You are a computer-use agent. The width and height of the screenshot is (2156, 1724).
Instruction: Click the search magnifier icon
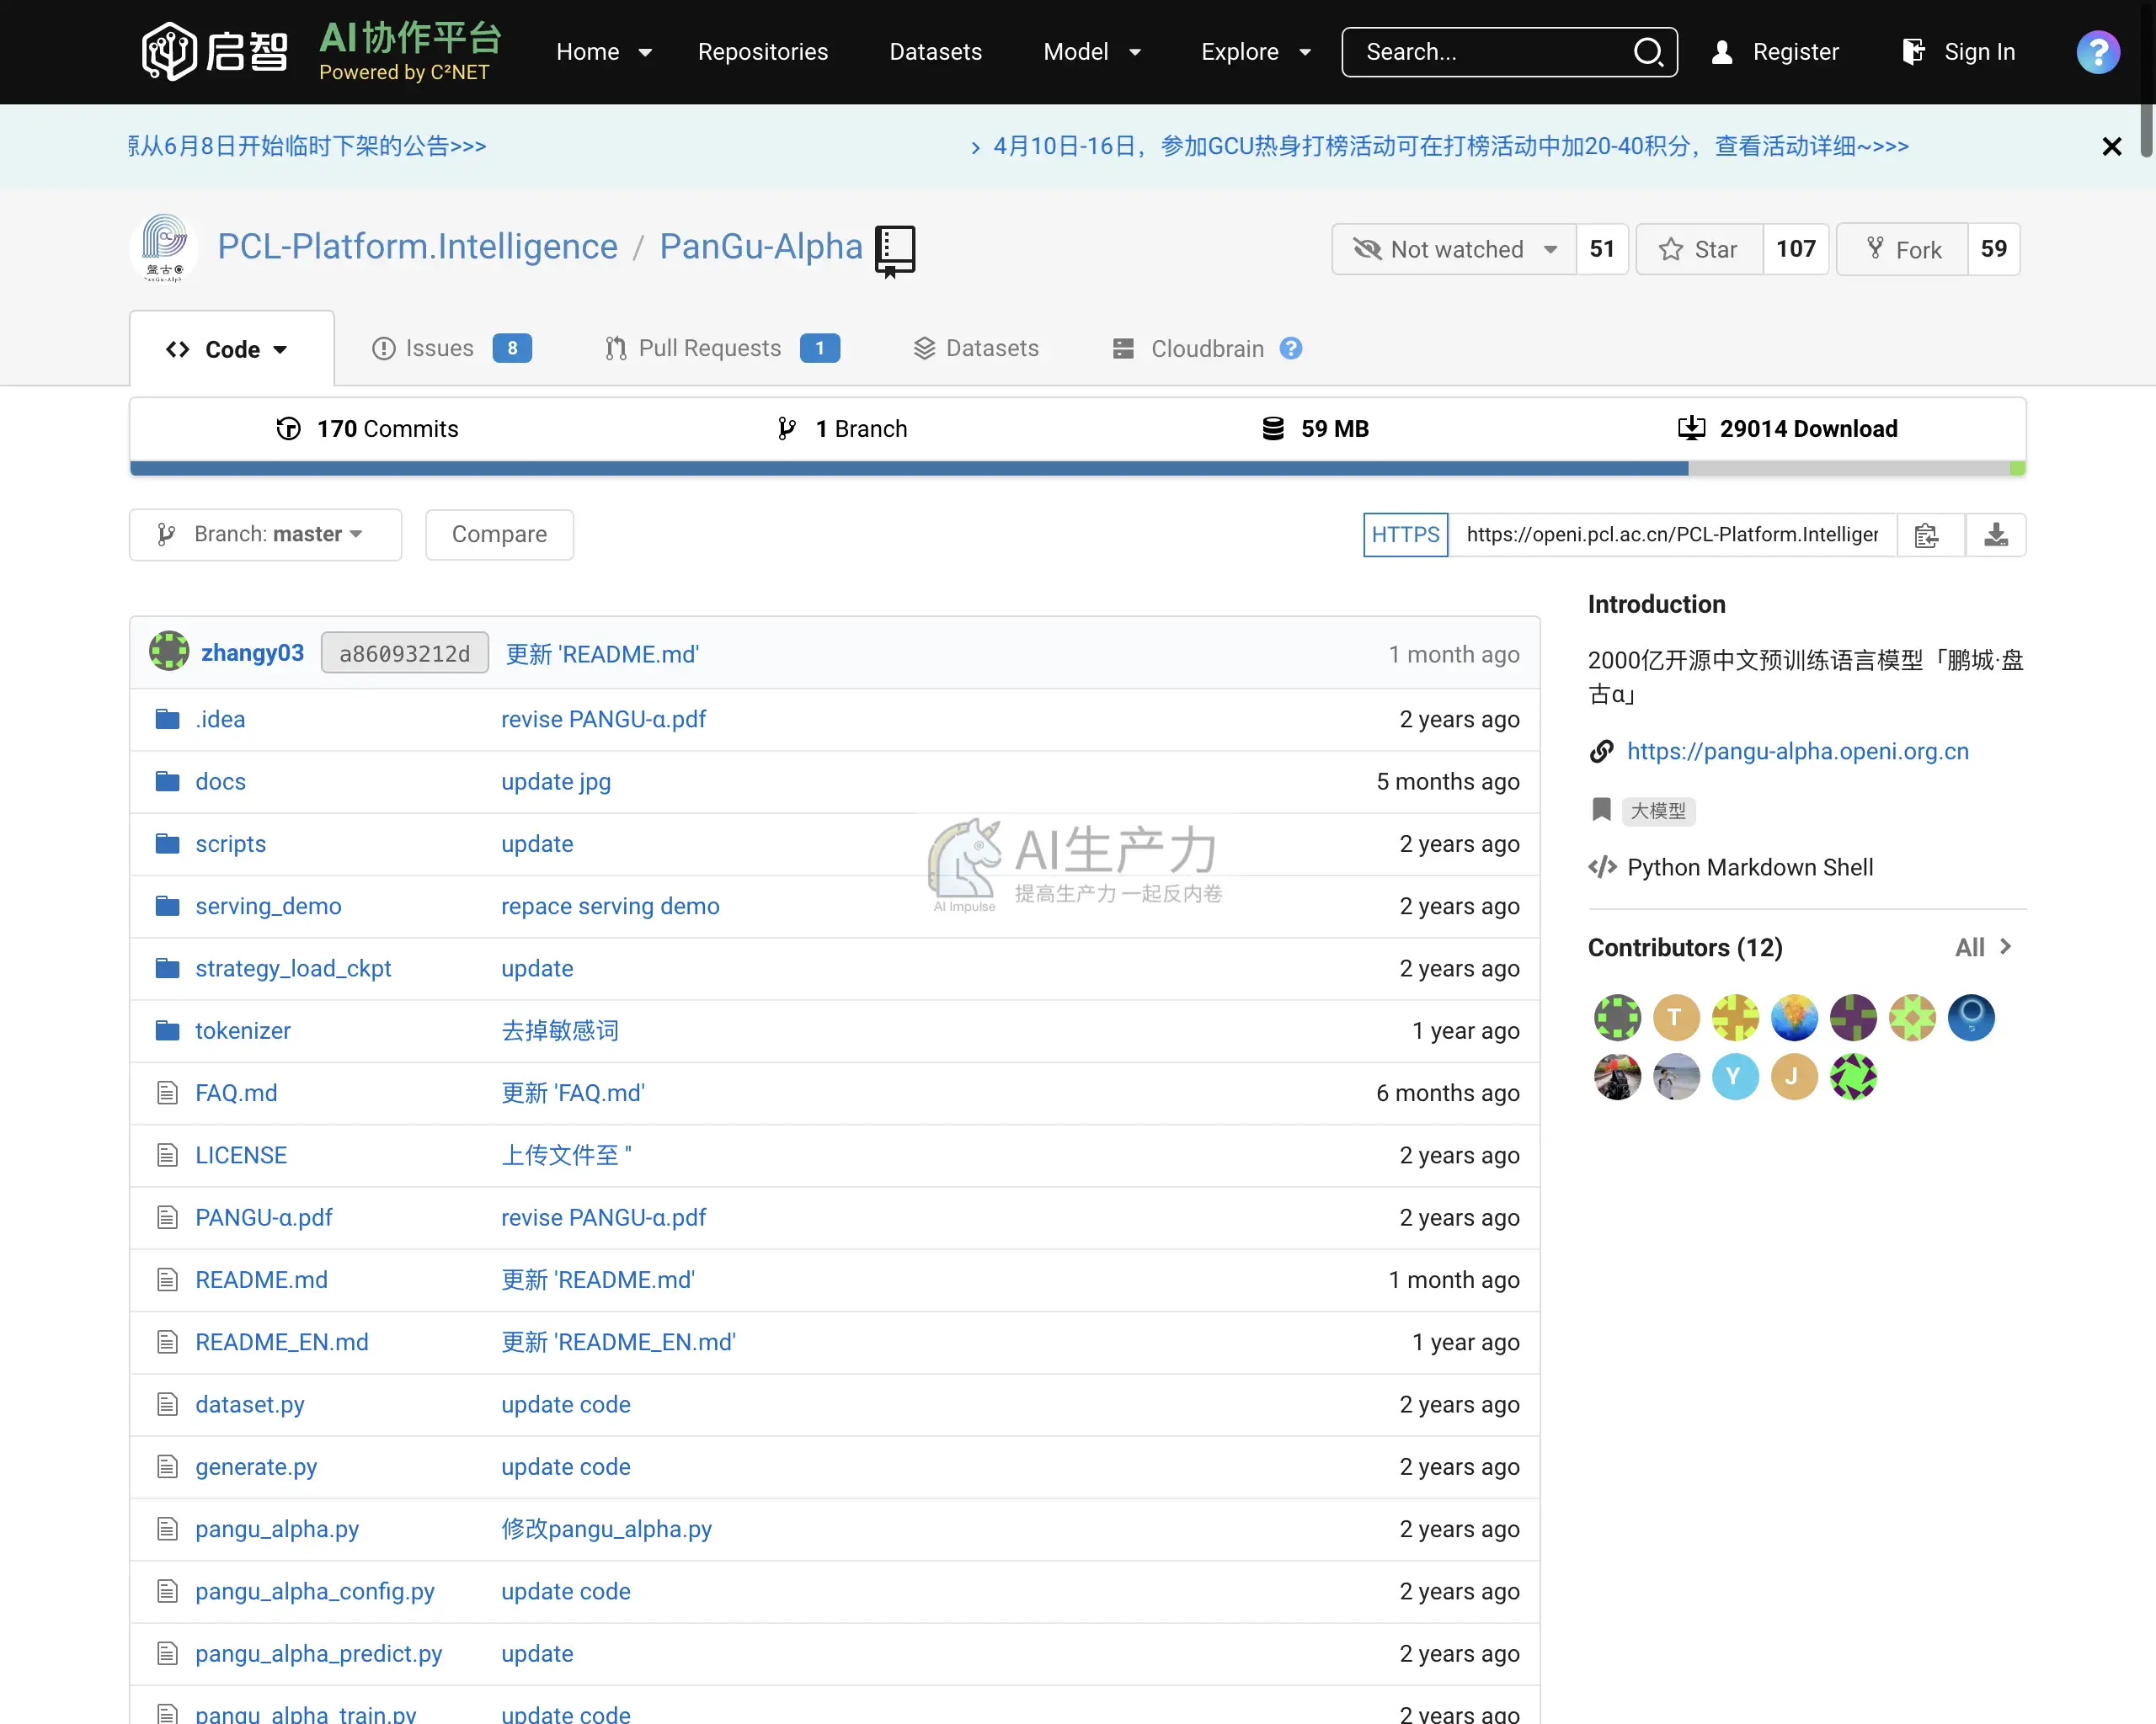click(1647, 52)
